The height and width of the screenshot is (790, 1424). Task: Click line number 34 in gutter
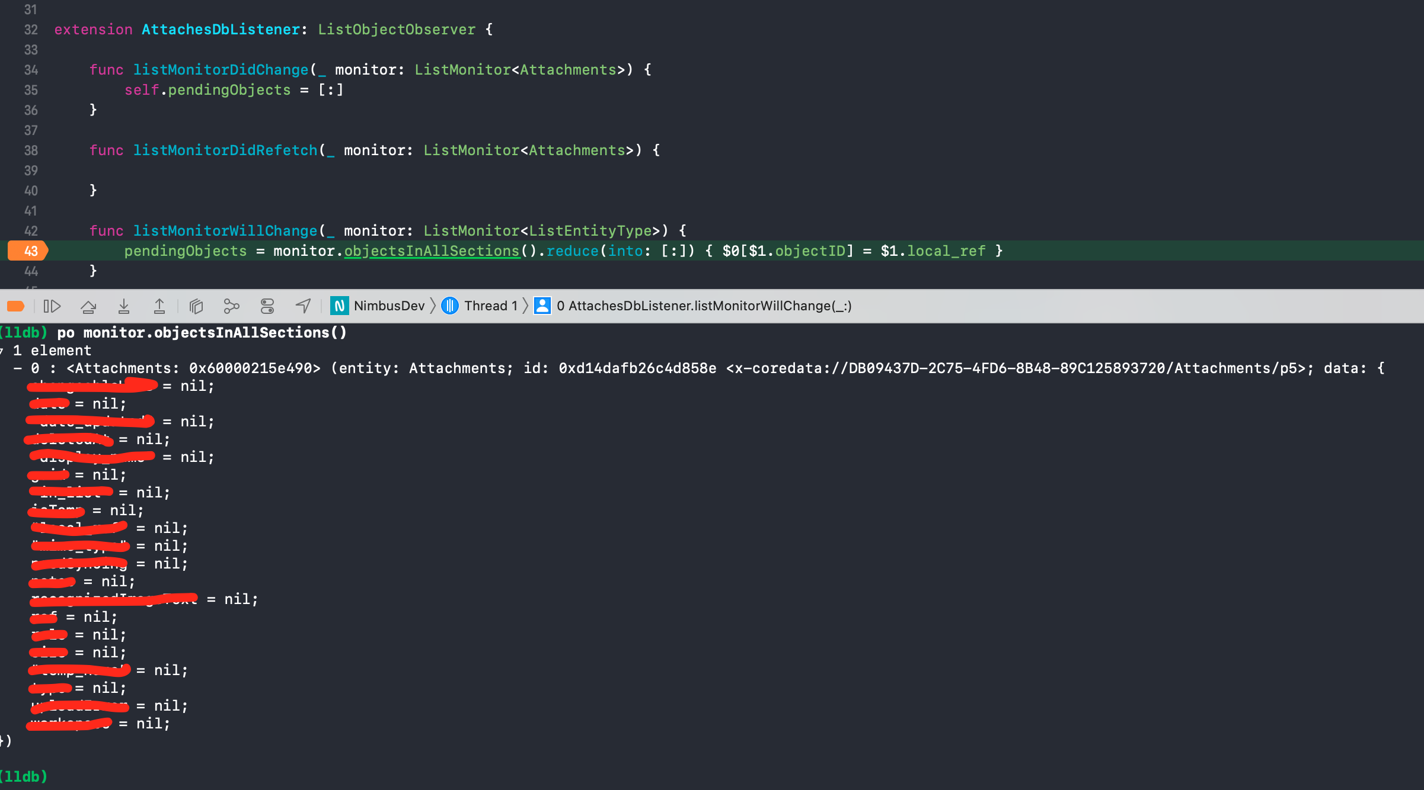[x=31, y=70]
